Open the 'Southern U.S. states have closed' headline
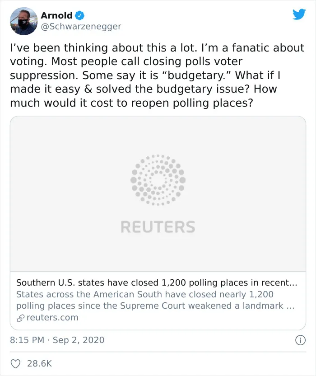 (x=157, y=283)
